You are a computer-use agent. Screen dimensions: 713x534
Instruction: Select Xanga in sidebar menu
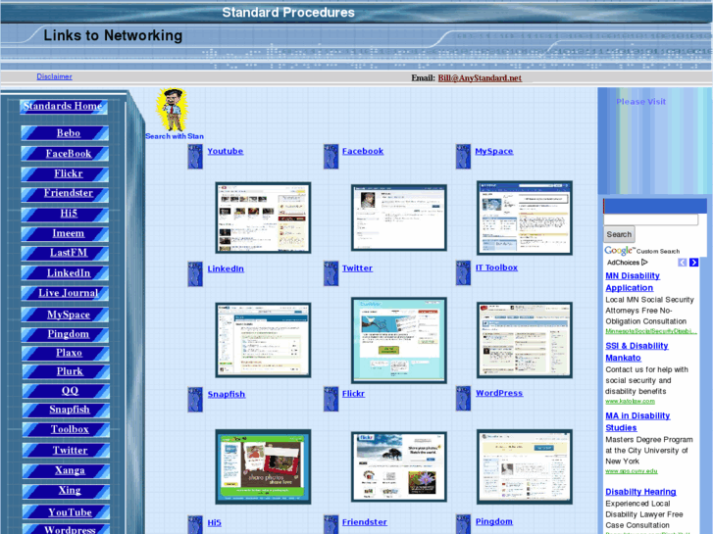pos(66,471)
